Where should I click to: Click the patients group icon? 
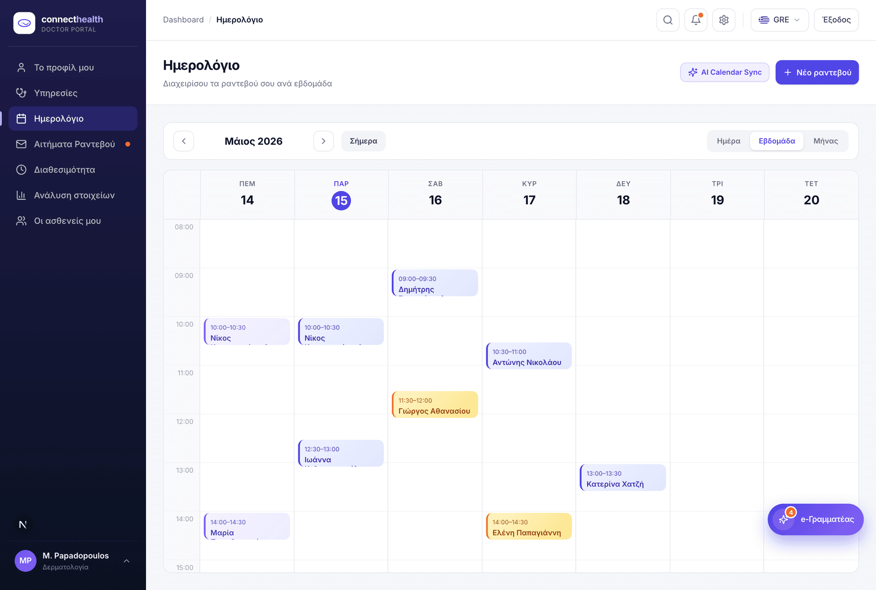[21, 221]
